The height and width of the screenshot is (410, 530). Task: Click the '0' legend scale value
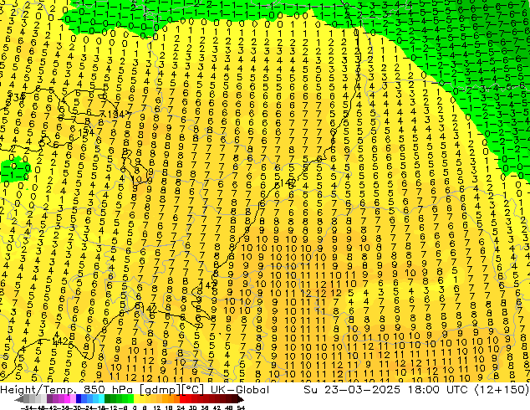click(135, 408)
